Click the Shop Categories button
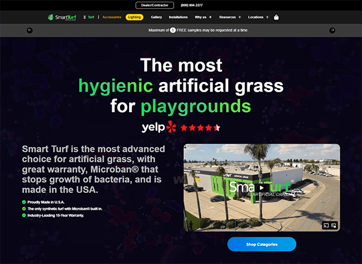Image resolution: width=362 pixels, height=264 pixels. 262,244
